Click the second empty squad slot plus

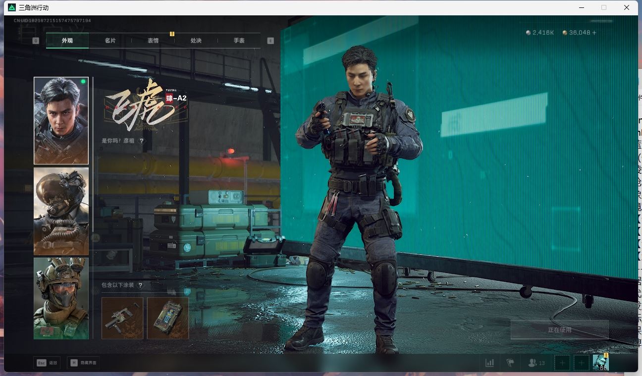click(x=581, y=363)
